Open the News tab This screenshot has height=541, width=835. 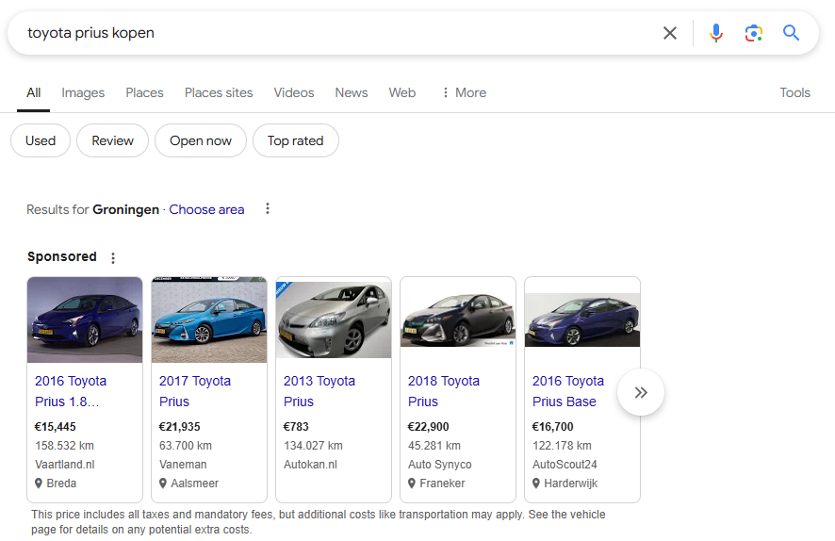pos(352,92)
